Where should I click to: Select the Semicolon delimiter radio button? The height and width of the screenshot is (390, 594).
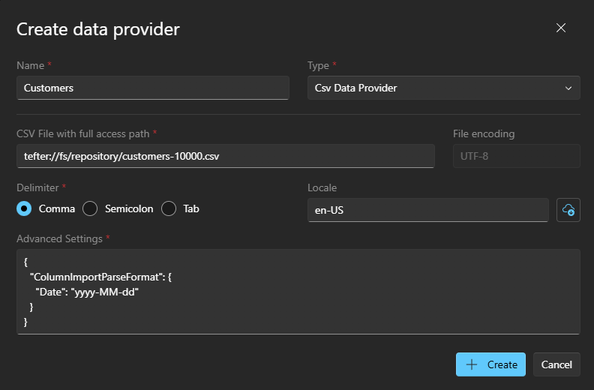90,208
